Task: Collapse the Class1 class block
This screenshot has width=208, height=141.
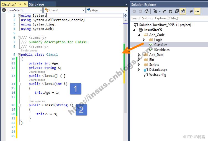Action: point(19,54)
